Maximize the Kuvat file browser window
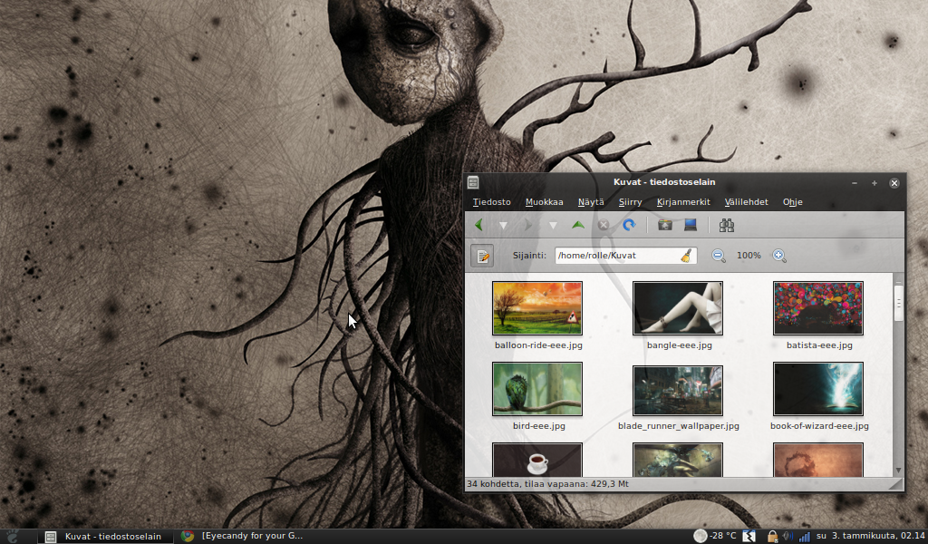 click(x=875, y=183)
